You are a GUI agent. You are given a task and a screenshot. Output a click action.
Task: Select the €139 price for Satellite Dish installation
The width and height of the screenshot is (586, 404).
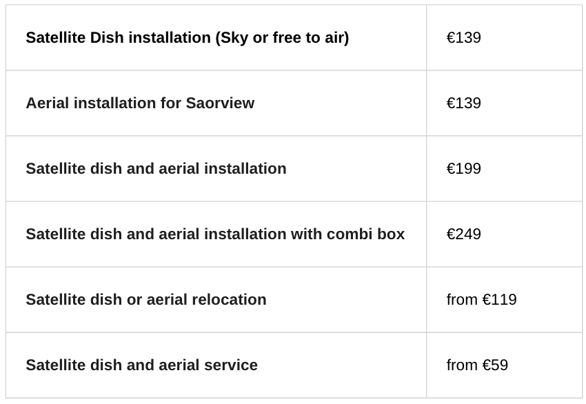[x=463, y=38]
